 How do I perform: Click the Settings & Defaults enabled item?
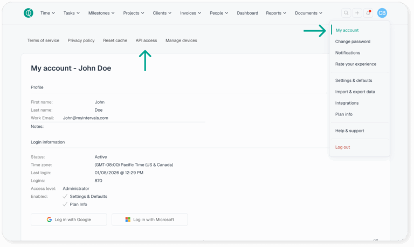coord(88,196)
